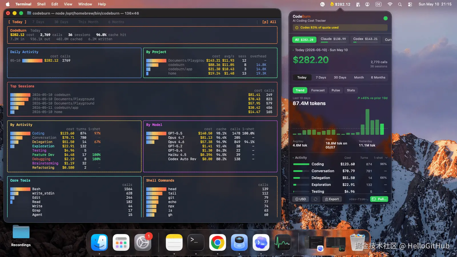Image resolution: width=457 pixels, height=257 pixels.
Task: Expand the 1-shot column chevron
Action: [x=386, y=158]
